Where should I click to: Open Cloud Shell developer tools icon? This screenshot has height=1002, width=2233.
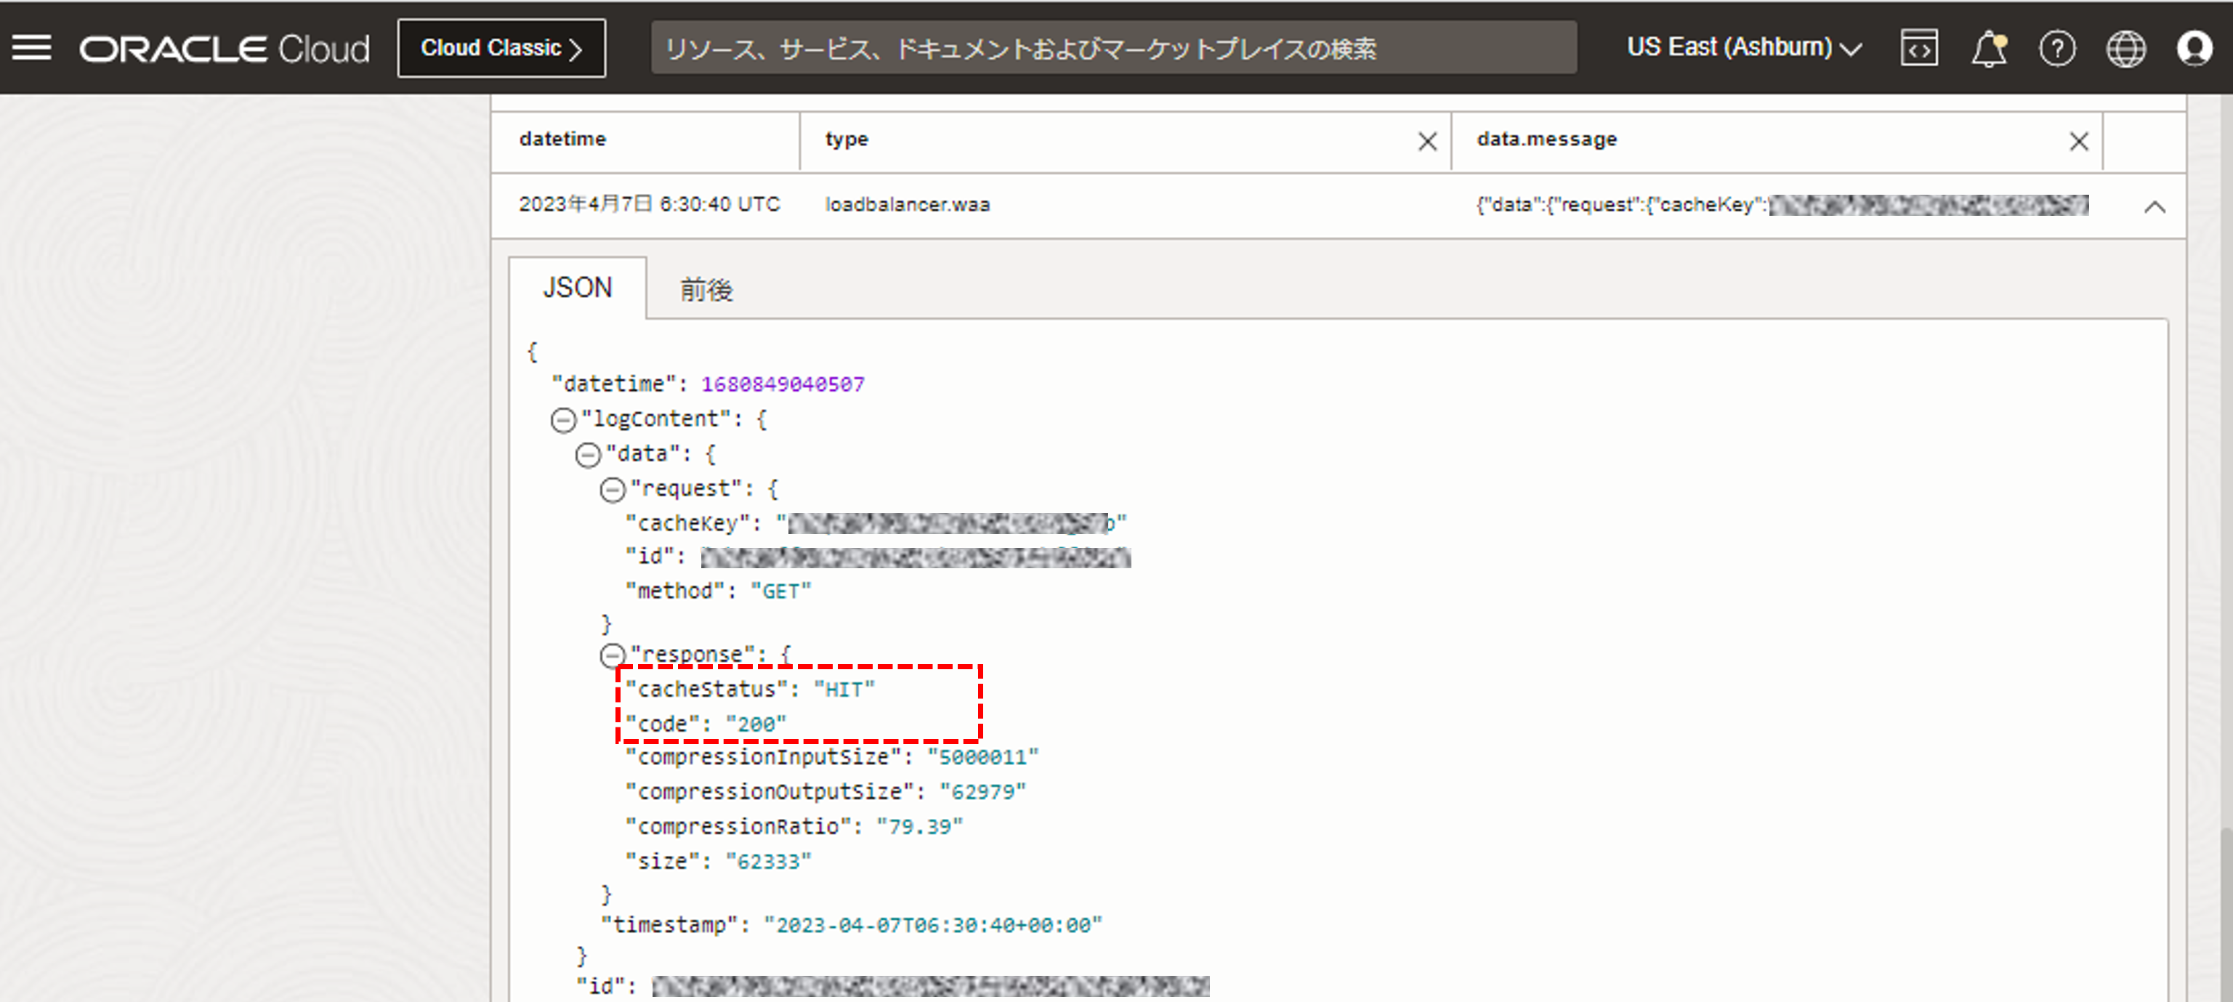(x=1918, y=49)
